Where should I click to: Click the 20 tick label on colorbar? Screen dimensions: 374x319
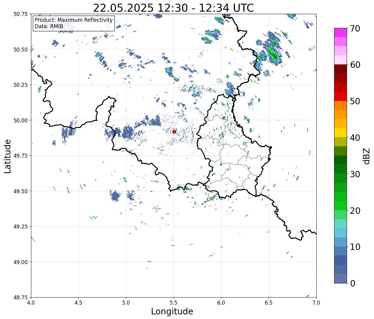355,211
